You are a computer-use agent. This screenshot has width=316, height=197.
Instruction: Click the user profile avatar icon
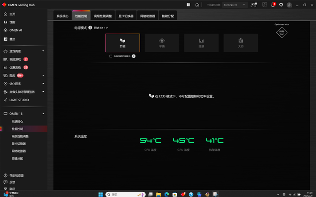pos(290,5)
